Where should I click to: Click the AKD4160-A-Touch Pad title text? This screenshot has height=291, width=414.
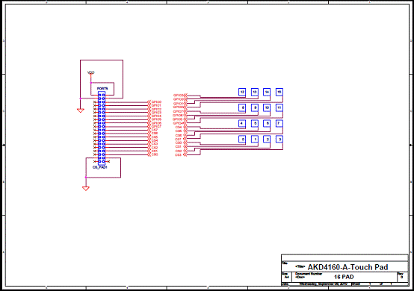point(347,267)
